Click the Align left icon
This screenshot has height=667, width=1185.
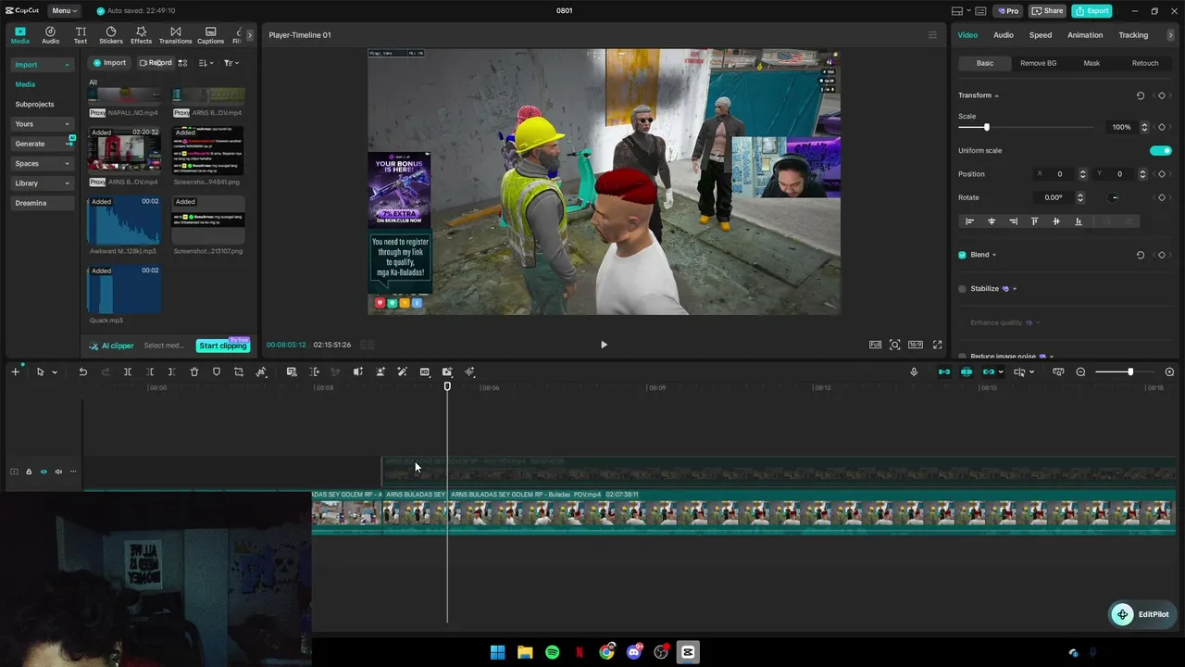coord(969,221)
